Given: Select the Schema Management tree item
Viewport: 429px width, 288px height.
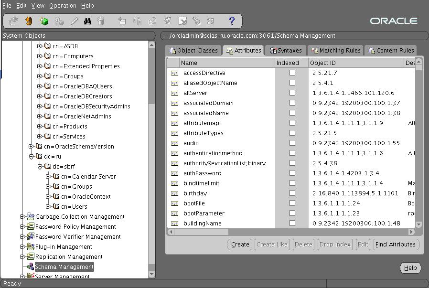Looking at the screenshot, I should click(64, 267).
